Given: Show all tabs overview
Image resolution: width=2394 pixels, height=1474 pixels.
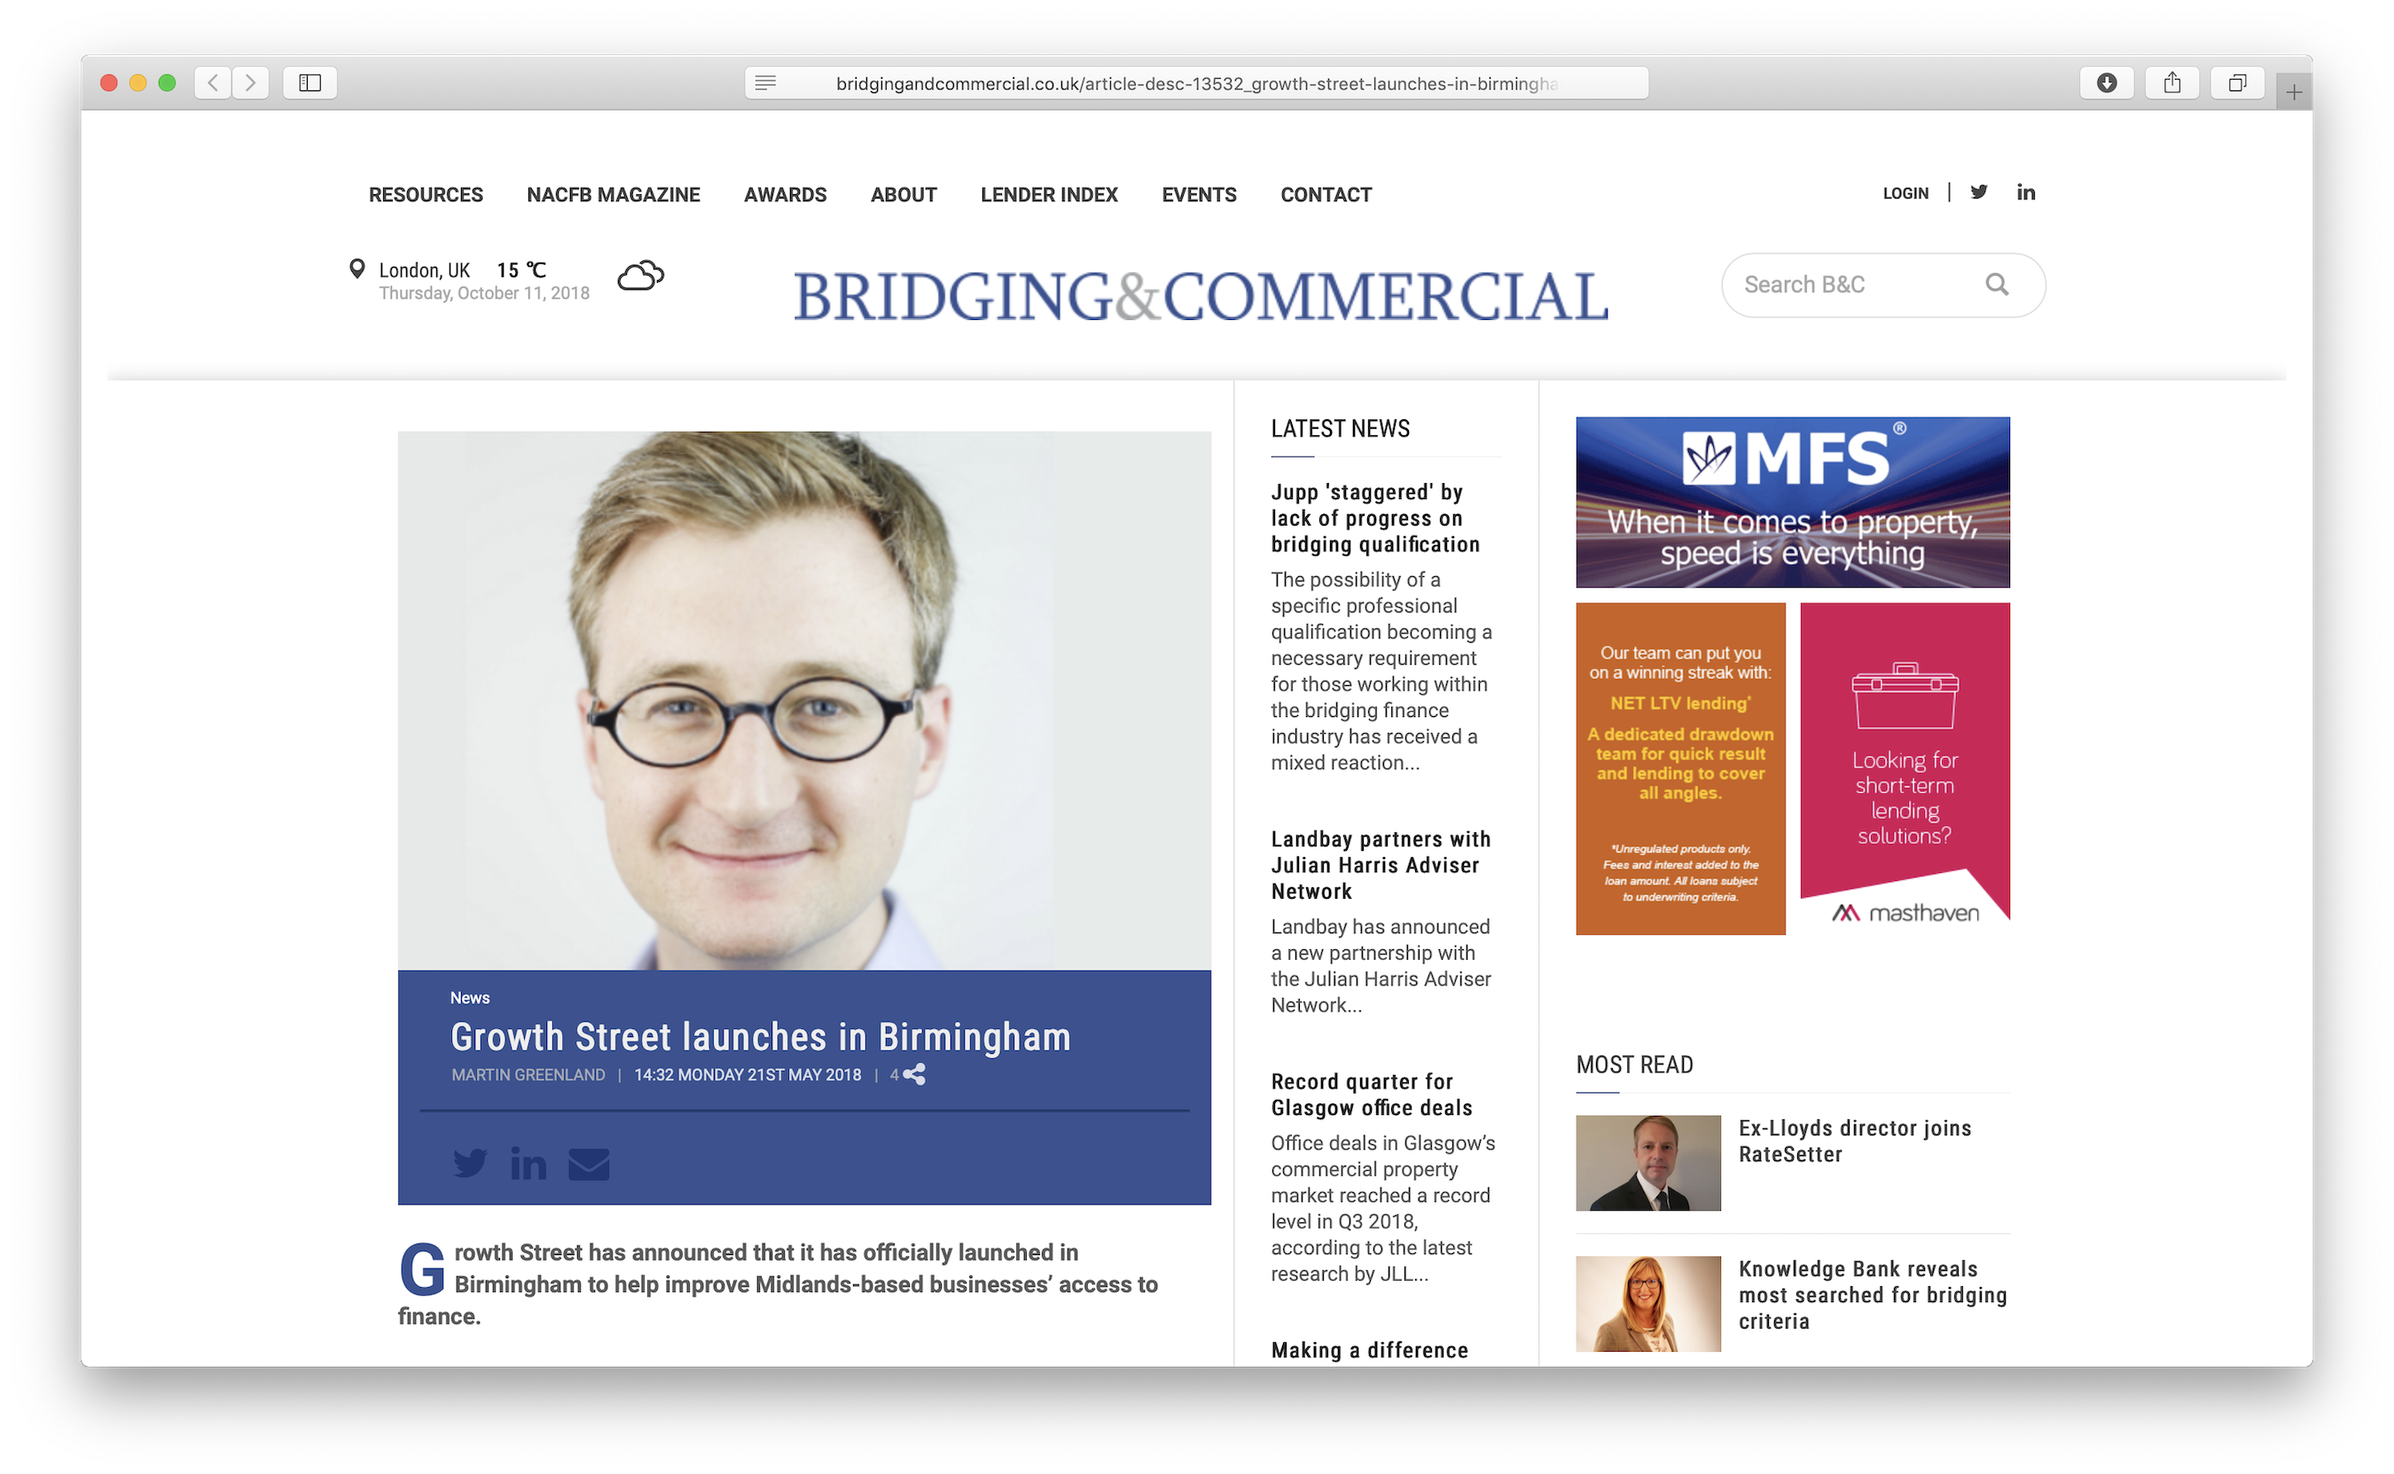Looking at the screenshot, I should coord(2237,82).
